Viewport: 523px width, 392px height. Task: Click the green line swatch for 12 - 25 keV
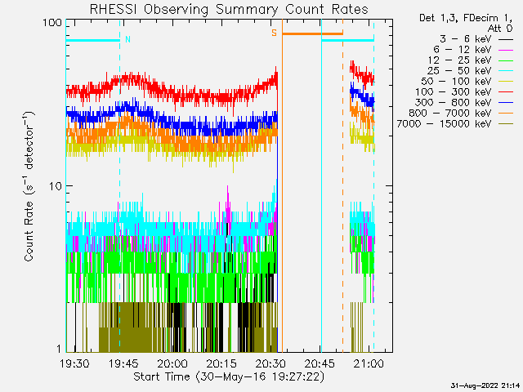[506, 60]
